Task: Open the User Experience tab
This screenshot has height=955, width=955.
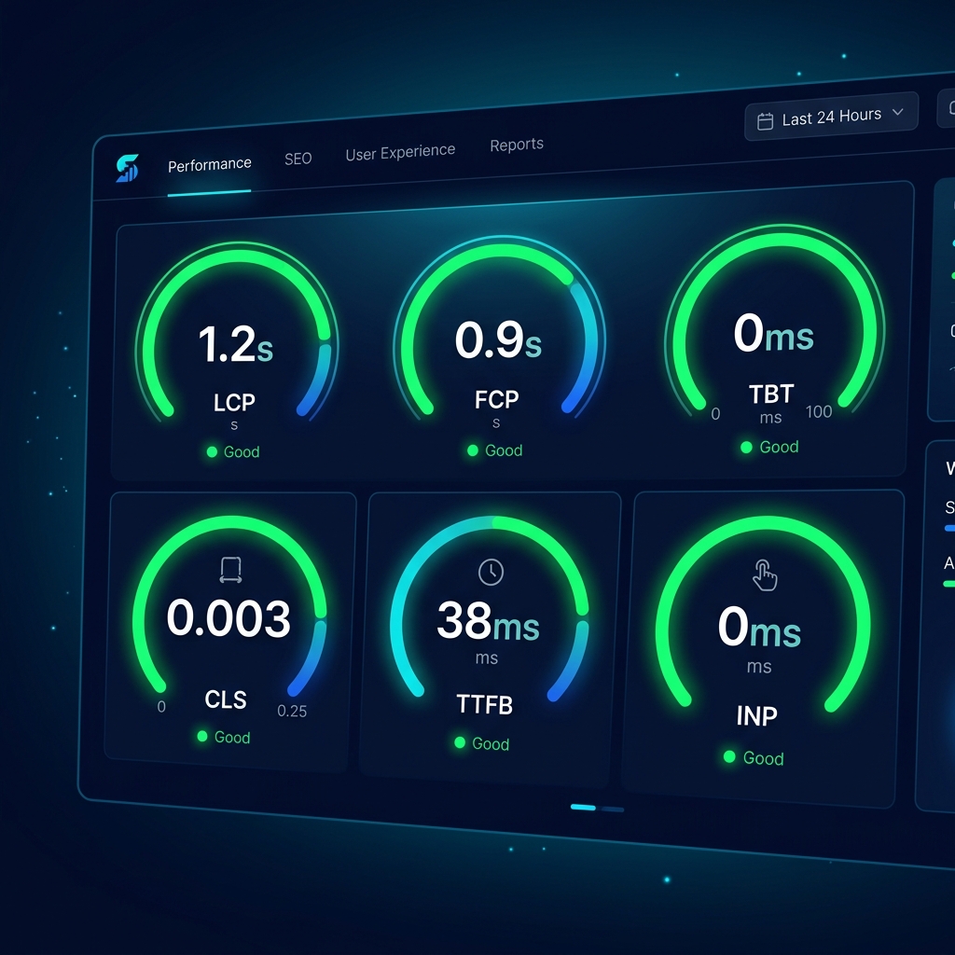Action: [400, 152]
